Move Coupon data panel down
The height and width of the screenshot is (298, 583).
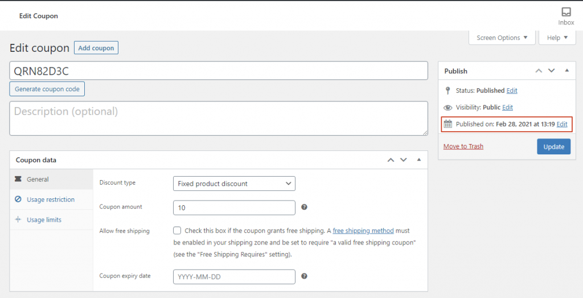click(x=404, y=160)
